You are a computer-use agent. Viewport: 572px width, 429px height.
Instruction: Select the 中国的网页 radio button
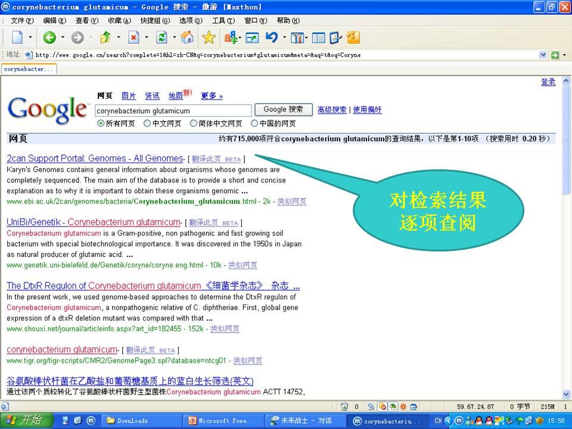(x=254, y=124)
